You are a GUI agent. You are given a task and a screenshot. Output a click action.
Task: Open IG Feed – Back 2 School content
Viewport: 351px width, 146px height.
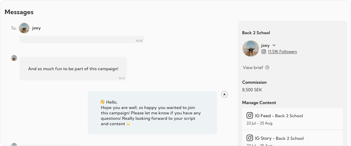(x=292, y=118)
